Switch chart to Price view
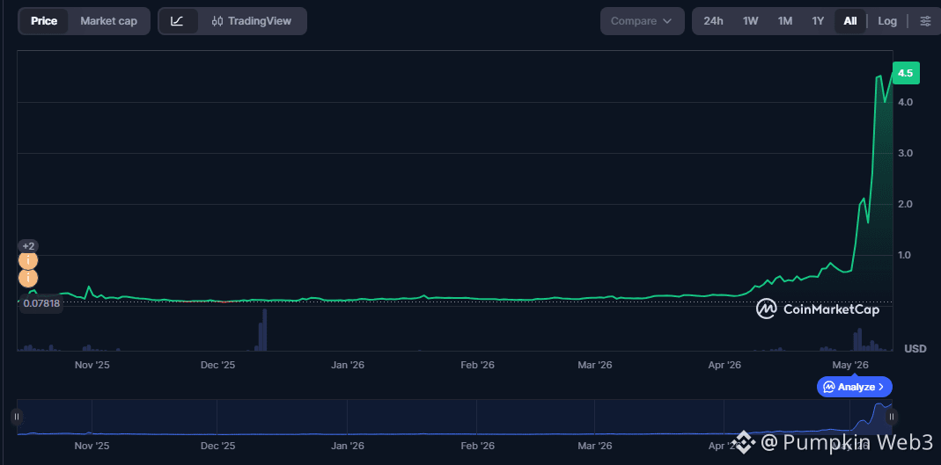Screen dimensions: 941x465 pyautogui.click(x=44, y=21)
